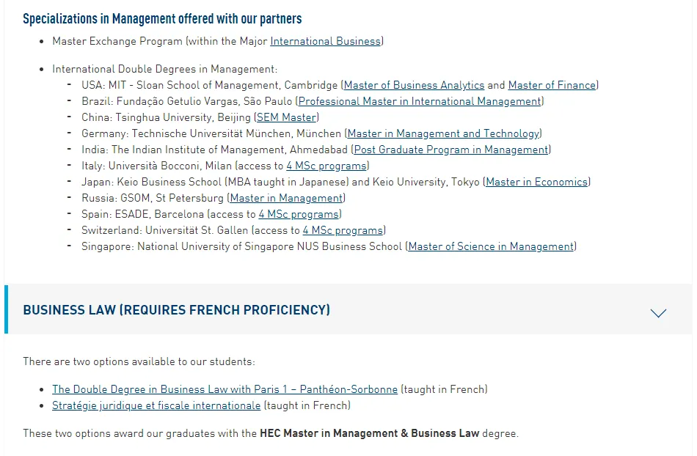Image resolution: width=697 pixels, height=456 pixels.
Task: Click the Business Law section header
Action: click(176, 310)
